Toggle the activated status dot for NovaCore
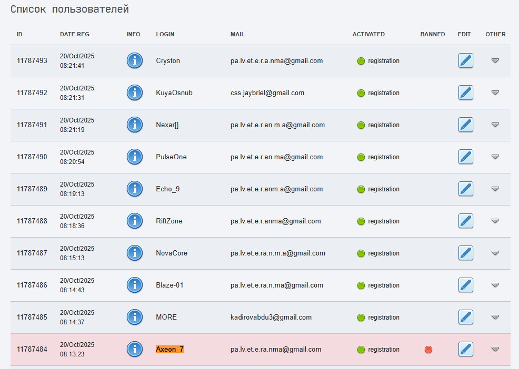 (361, 253)
